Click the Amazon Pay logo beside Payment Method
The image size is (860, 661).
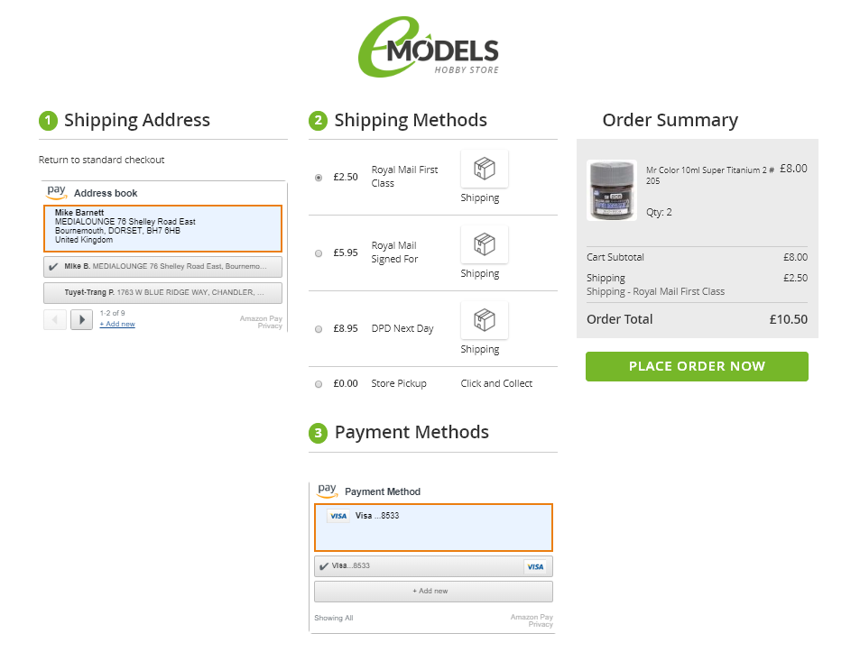328,491
